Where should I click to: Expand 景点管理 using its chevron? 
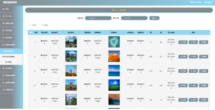(21, 38)
